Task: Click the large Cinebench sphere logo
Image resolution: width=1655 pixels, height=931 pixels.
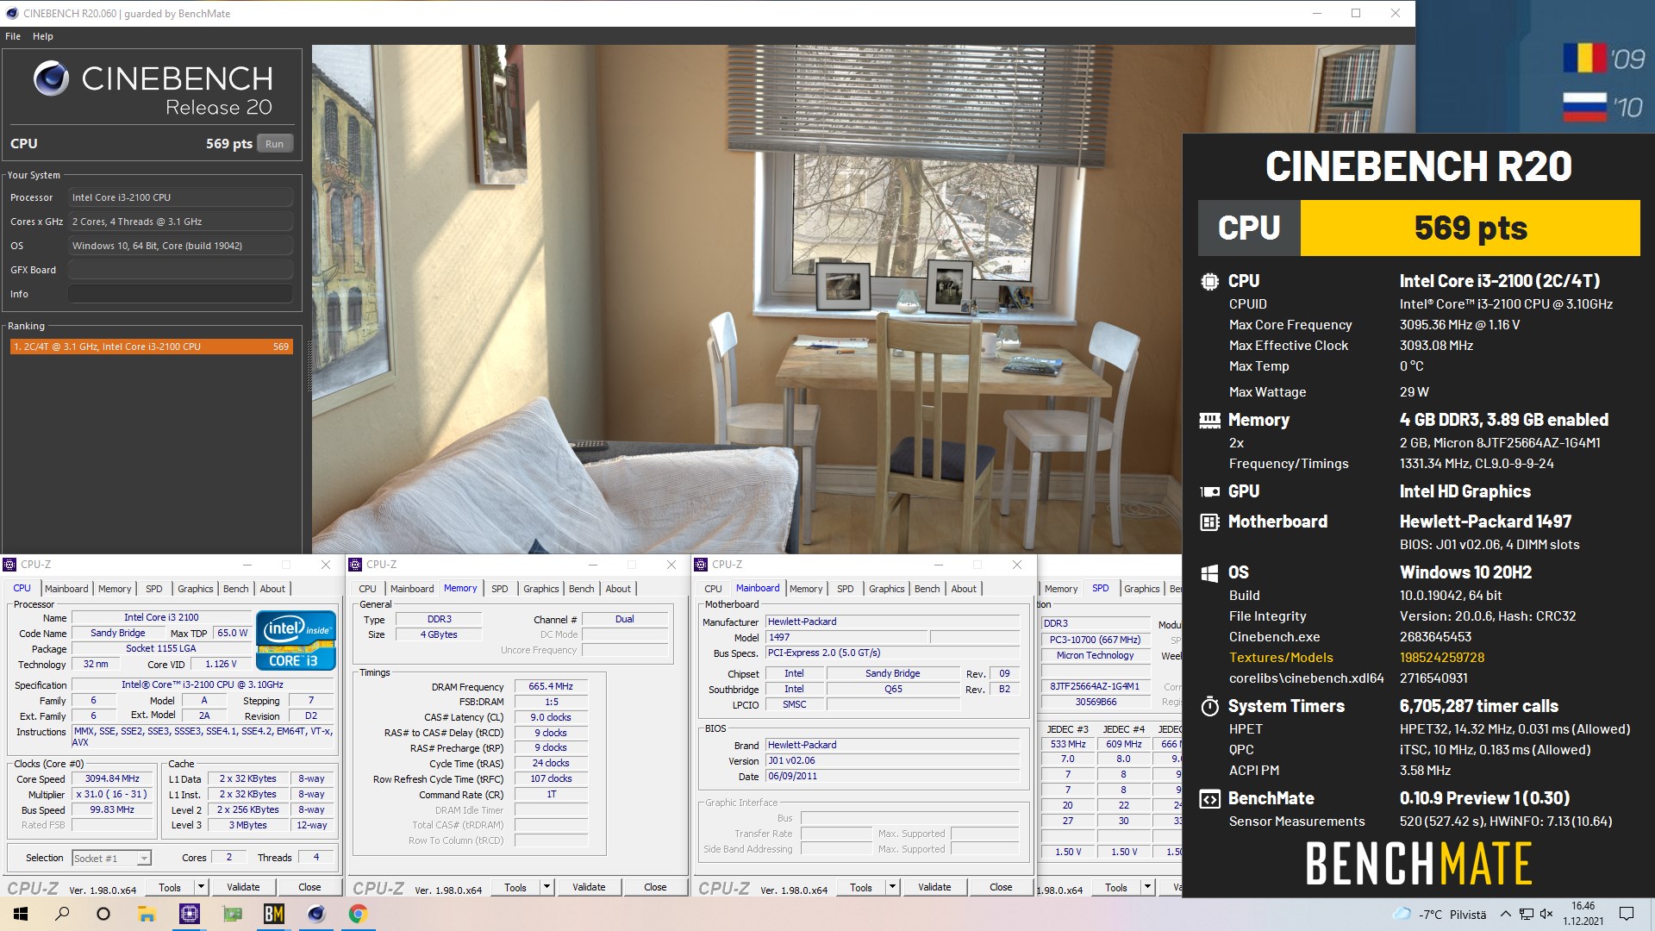Action: coord(52,78)
